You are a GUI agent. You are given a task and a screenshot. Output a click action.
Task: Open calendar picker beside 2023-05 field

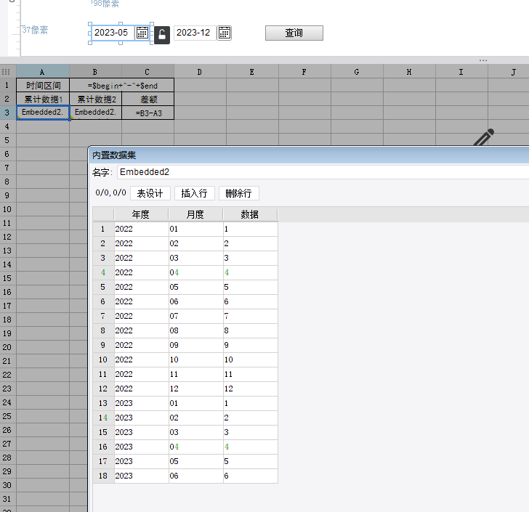(142, 33)
